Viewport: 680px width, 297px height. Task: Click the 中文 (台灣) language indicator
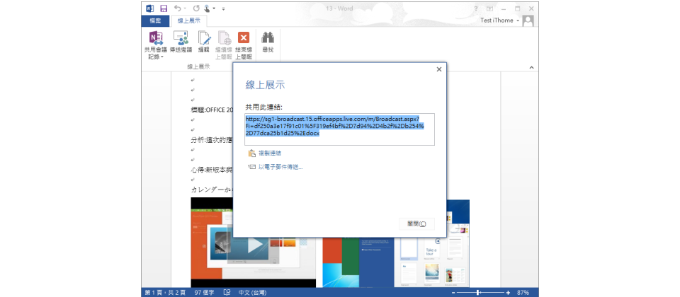pos(254,292)
